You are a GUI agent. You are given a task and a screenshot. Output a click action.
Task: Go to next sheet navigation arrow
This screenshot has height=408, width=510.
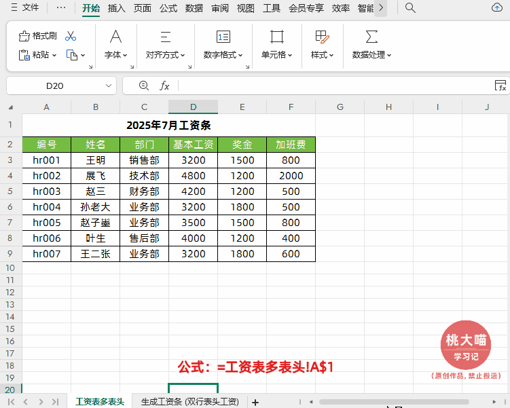(x=41, y=402)
